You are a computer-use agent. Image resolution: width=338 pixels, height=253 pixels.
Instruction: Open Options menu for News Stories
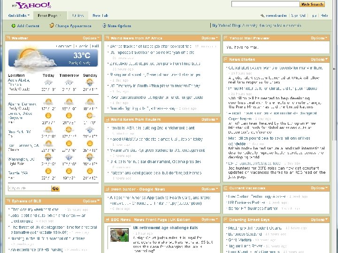click(x=319, y=60)
